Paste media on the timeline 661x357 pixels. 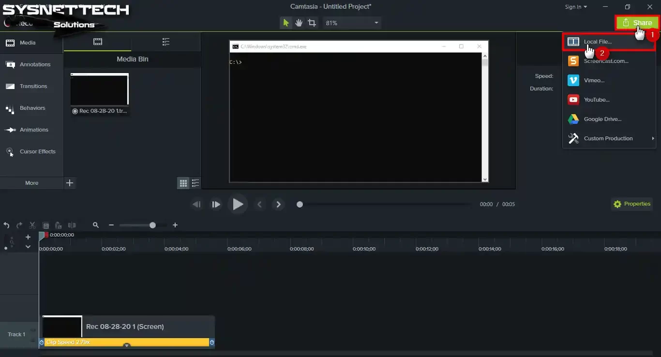[59, 225]
